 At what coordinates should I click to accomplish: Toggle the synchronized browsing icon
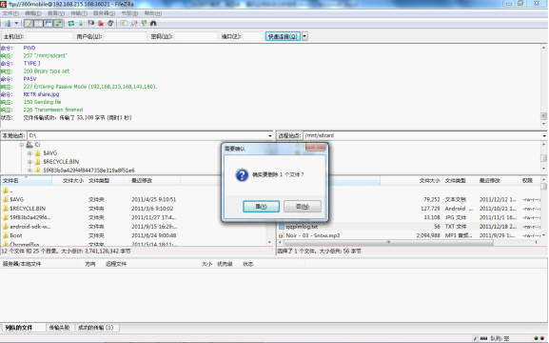(144, 24)
